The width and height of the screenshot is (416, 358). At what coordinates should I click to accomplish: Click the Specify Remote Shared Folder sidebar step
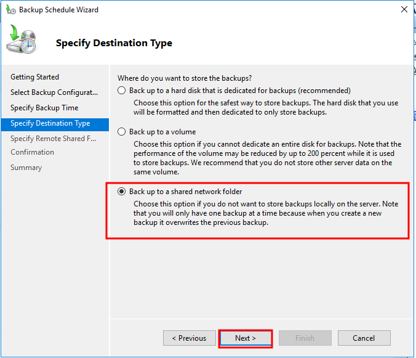53,139
